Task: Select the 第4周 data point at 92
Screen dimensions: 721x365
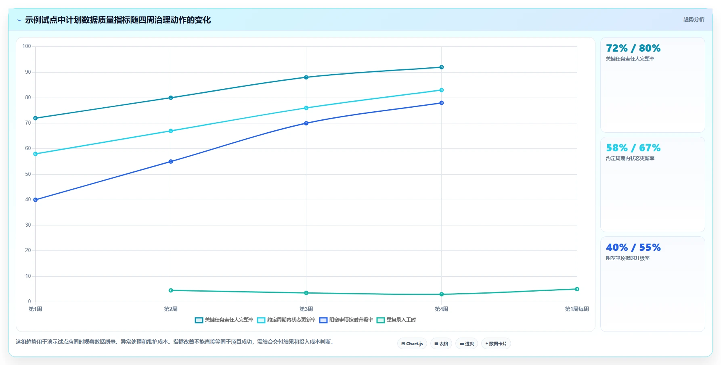Action: 442,67
